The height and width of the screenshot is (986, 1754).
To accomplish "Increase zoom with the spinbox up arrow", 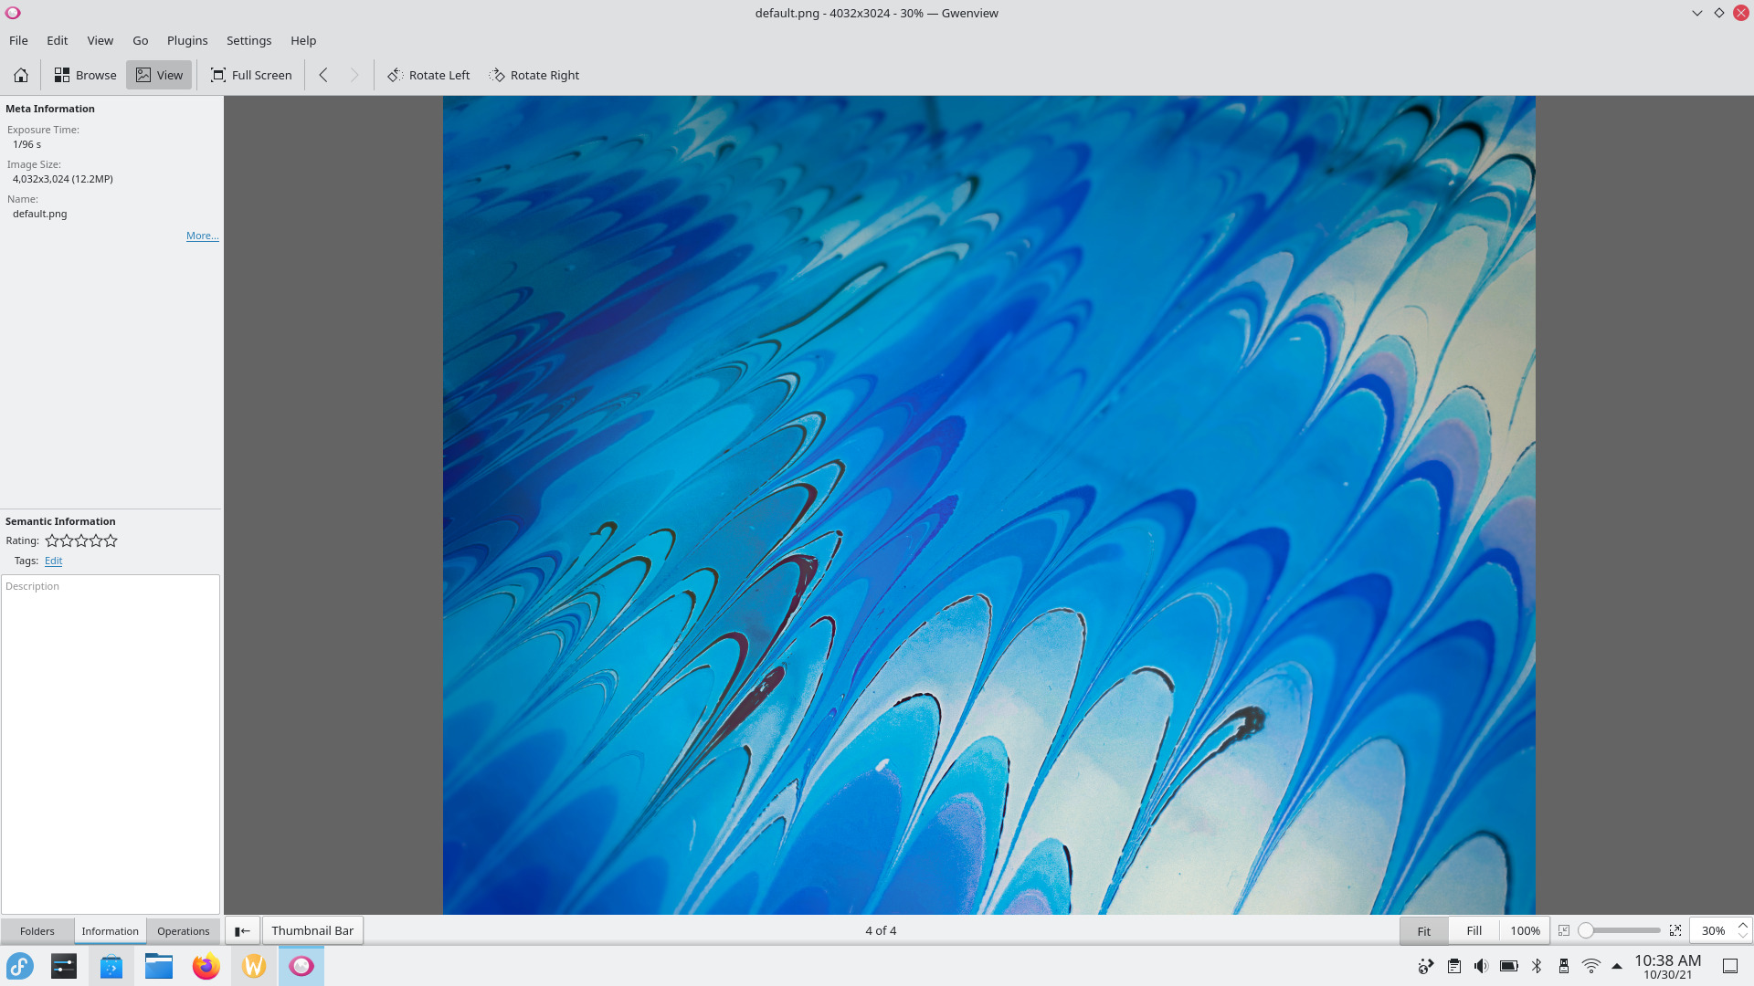I will tap(1743, 925).
